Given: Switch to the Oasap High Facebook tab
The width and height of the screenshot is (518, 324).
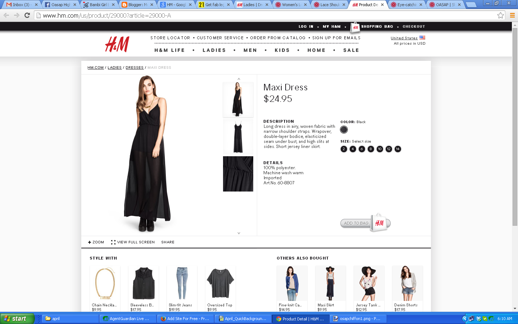Looking at the screenshot, I should point(60,5).
